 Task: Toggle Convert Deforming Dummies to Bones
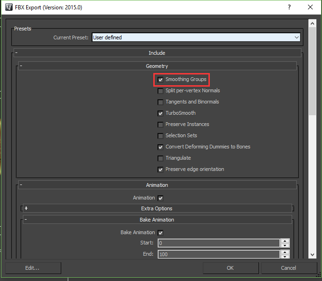(160, 147)
